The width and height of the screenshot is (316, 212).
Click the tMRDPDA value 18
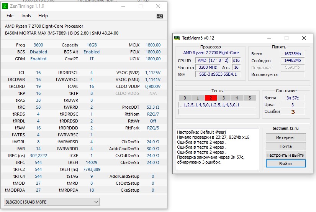point(92,190)
